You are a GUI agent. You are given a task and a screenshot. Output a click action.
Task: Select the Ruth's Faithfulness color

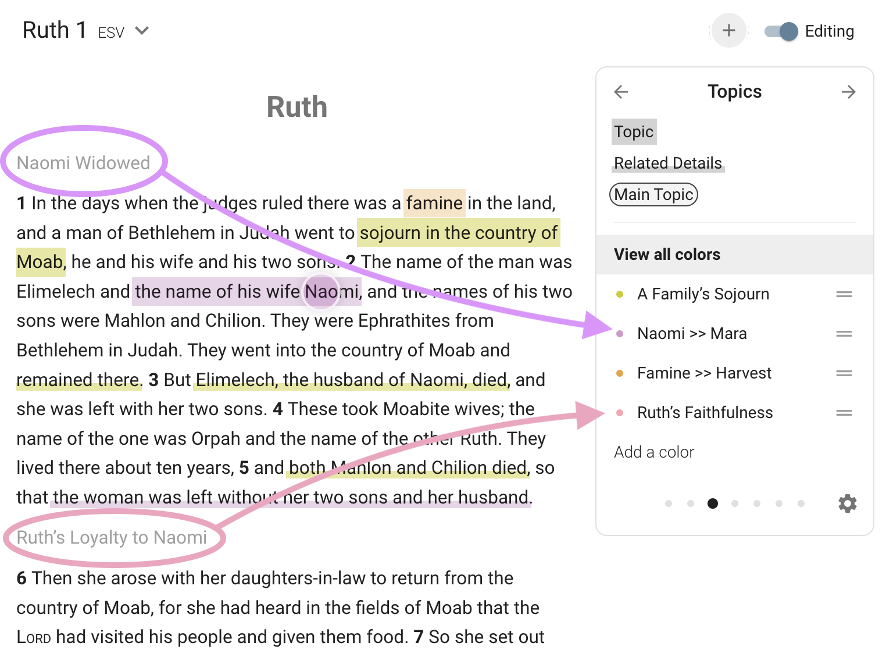click(705, 413)
